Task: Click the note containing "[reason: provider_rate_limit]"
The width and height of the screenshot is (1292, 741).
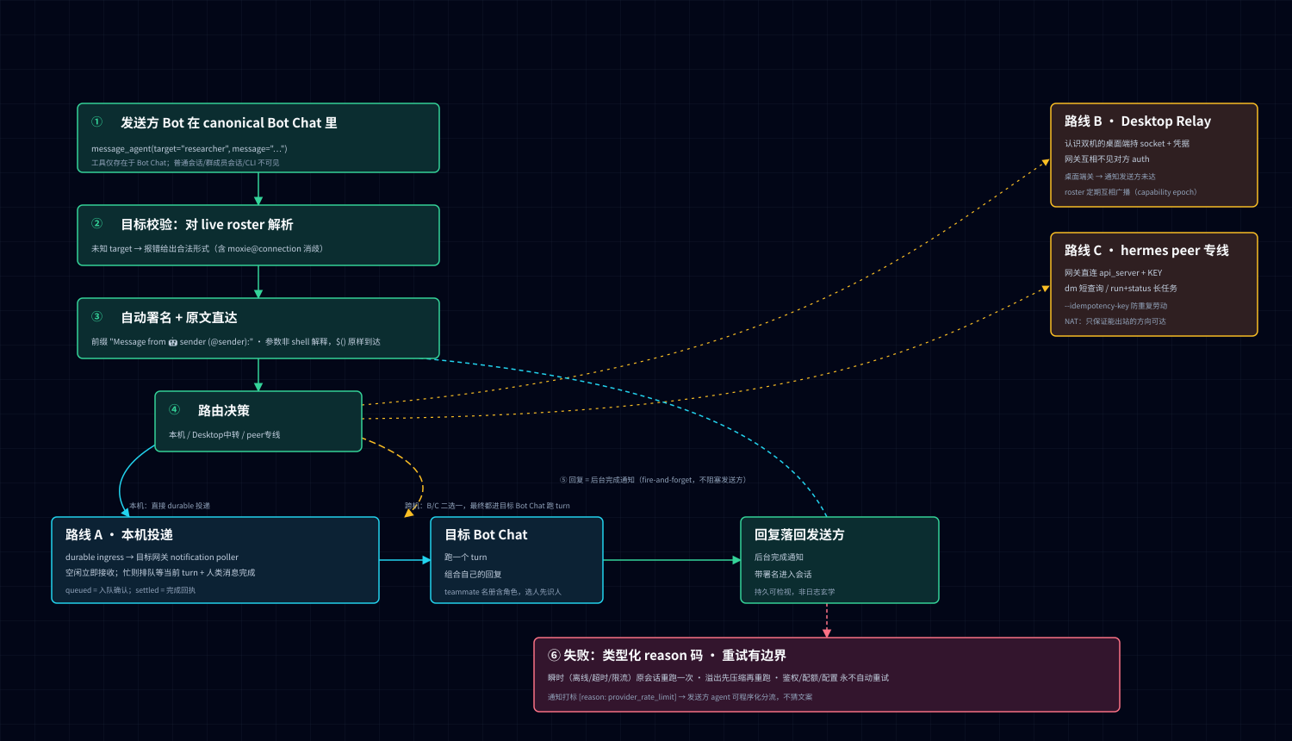Action: click(680, 697)
